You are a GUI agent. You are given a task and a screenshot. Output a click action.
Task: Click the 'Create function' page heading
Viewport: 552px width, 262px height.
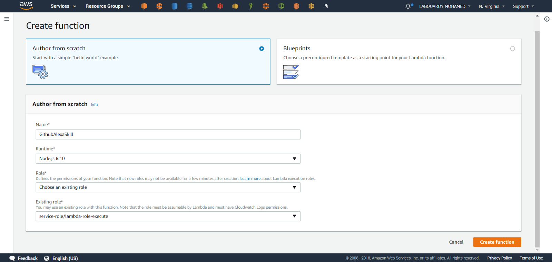(58, 26)
